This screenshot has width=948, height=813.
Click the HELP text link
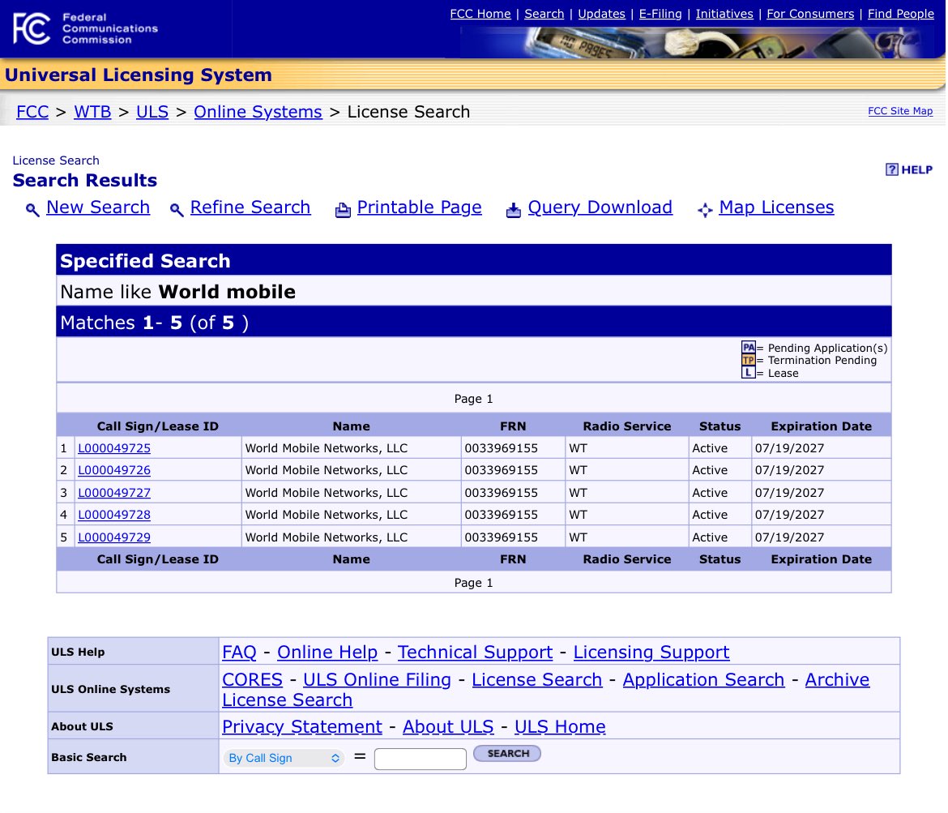[x=916, y=170]
